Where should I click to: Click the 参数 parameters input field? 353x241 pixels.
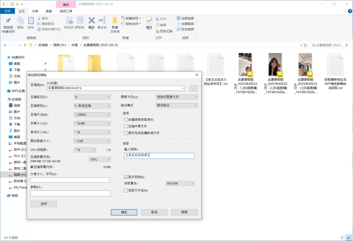click(x=71, y=193)
